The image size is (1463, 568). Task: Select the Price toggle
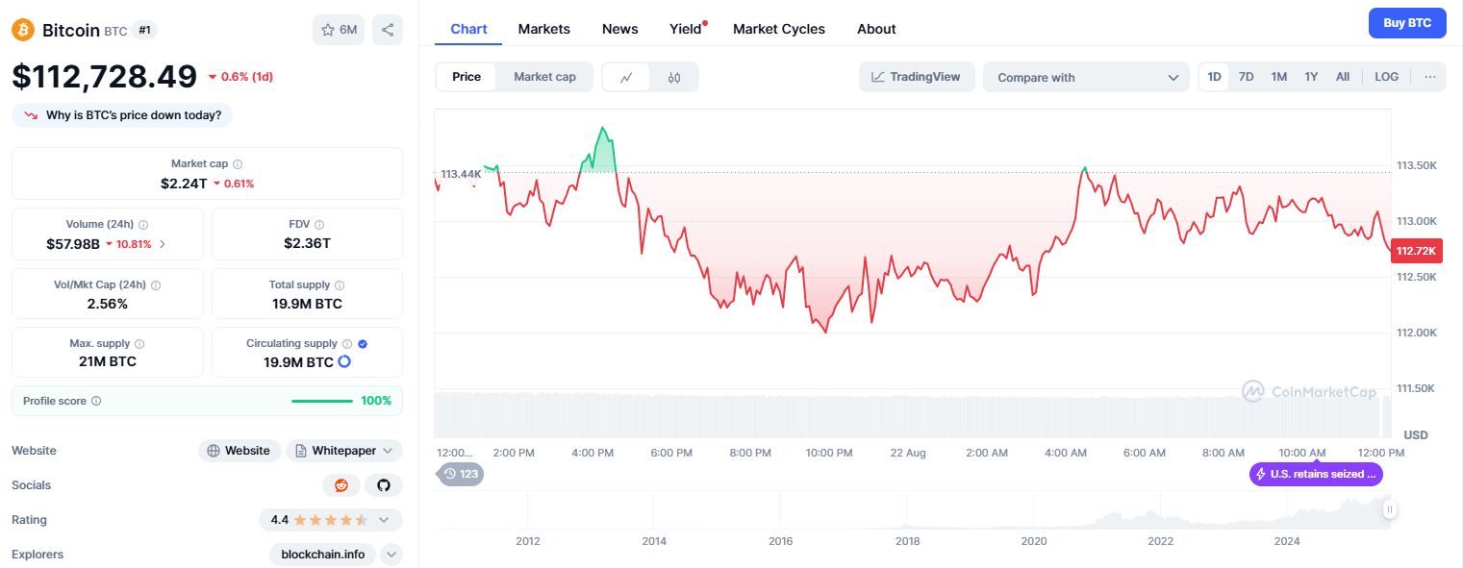tap(467, 77)
